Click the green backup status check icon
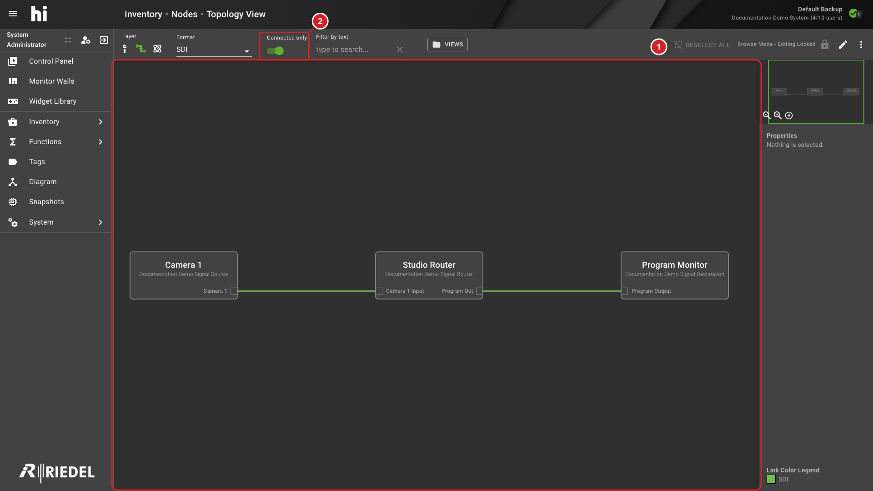 (x=853, y=13)
